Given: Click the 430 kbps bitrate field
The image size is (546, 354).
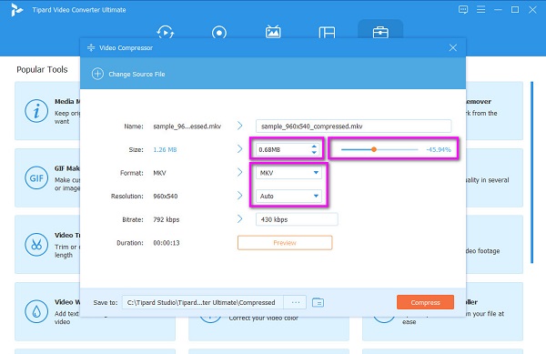Looking at the screenshot, I should point(297,219).
